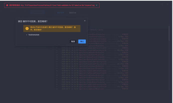Click the orange warning message text
The width and height of the screenshot is (173, 103).
click(x=53, y=28)
